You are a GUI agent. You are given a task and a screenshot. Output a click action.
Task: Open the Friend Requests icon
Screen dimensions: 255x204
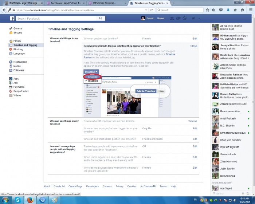[172, 18]
